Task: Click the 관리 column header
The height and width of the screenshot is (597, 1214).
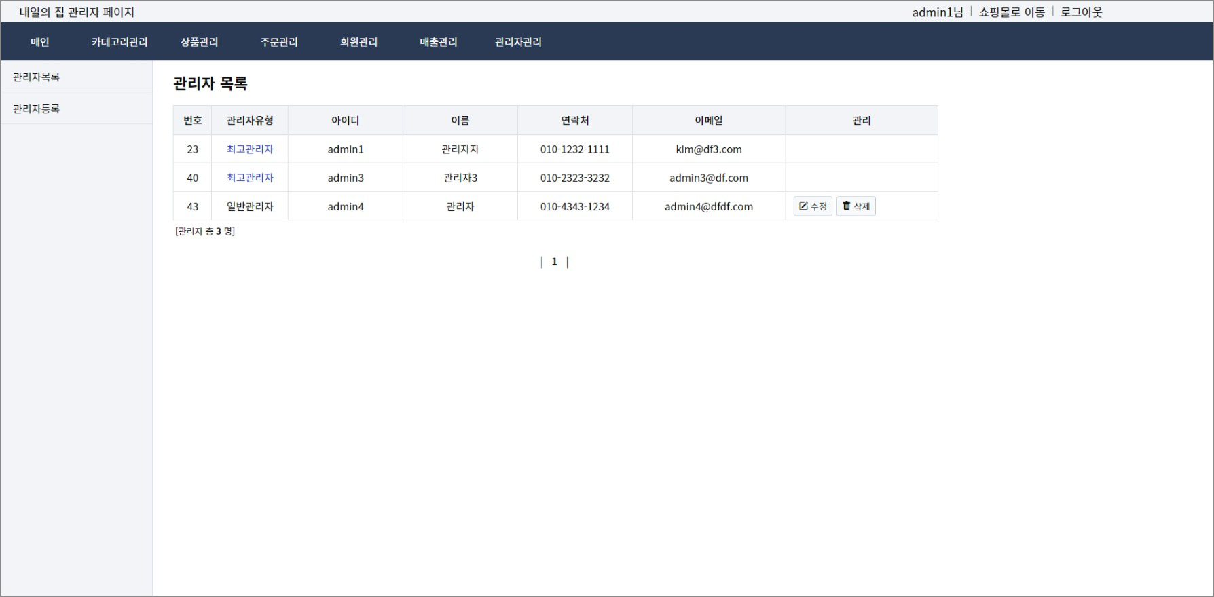Action: click(862, 120)
